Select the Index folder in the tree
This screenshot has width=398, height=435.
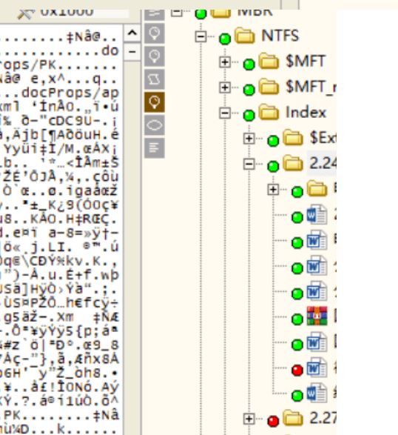[x=306, y=113]
